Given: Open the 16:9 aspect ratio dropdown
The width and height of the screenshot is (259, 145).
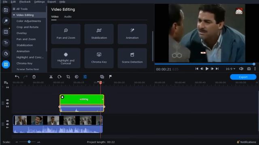Looking at the screenshot, I should point(230,69).
